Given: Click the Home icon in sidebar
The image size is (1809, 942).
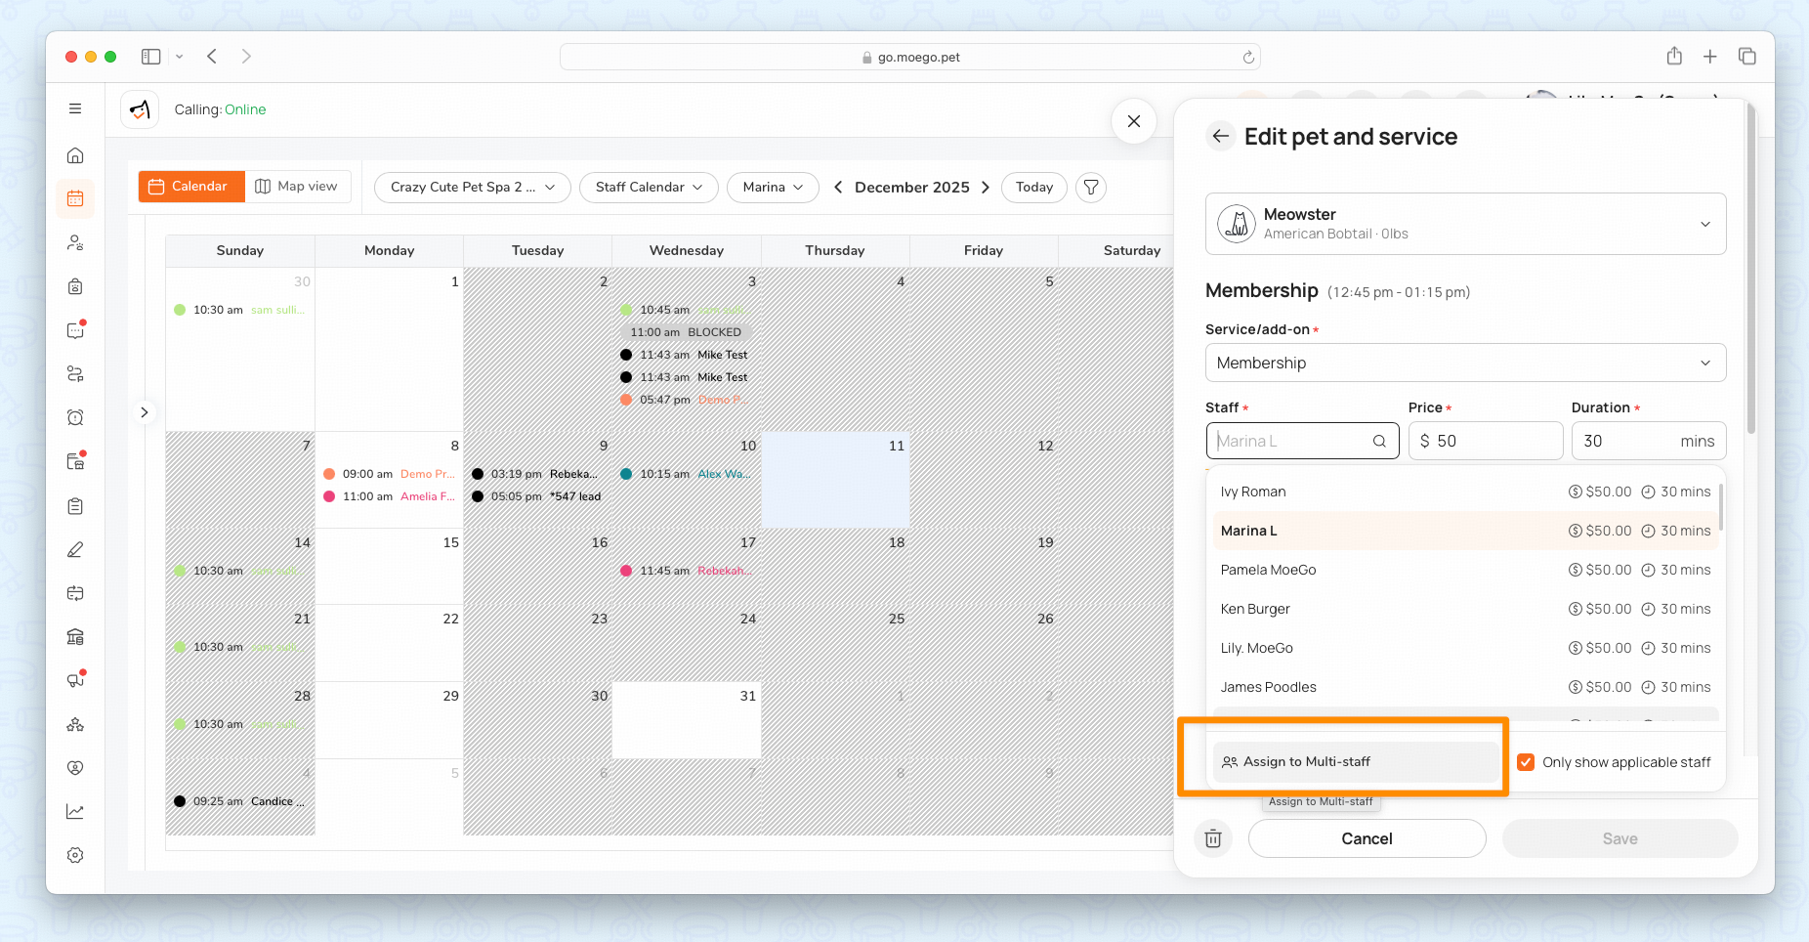Looking at the screenshot, I should coord(75,155).
